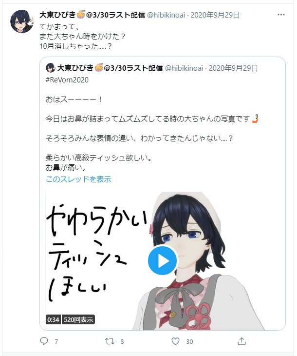The width and height of the screenshot is (297, 356).
Task: Open quoted tweet's 2020年9月29日 date
Action: (x=233, y=68)
